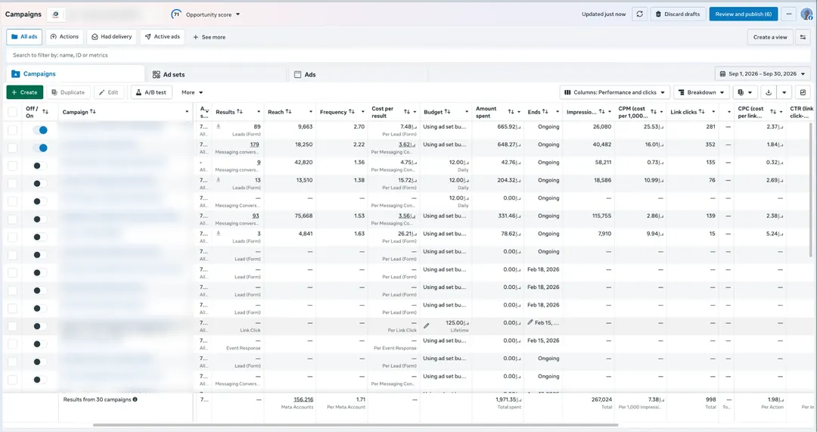
Task: Sort table by Cost per result arrows
Action: (x=407, y=111)
